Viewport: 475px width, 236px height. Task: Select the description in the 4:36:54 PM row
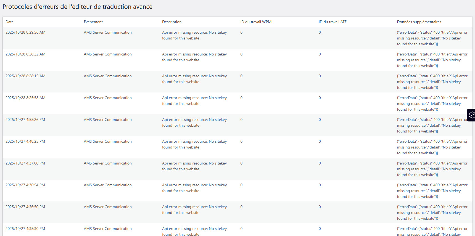coord(194,188)
